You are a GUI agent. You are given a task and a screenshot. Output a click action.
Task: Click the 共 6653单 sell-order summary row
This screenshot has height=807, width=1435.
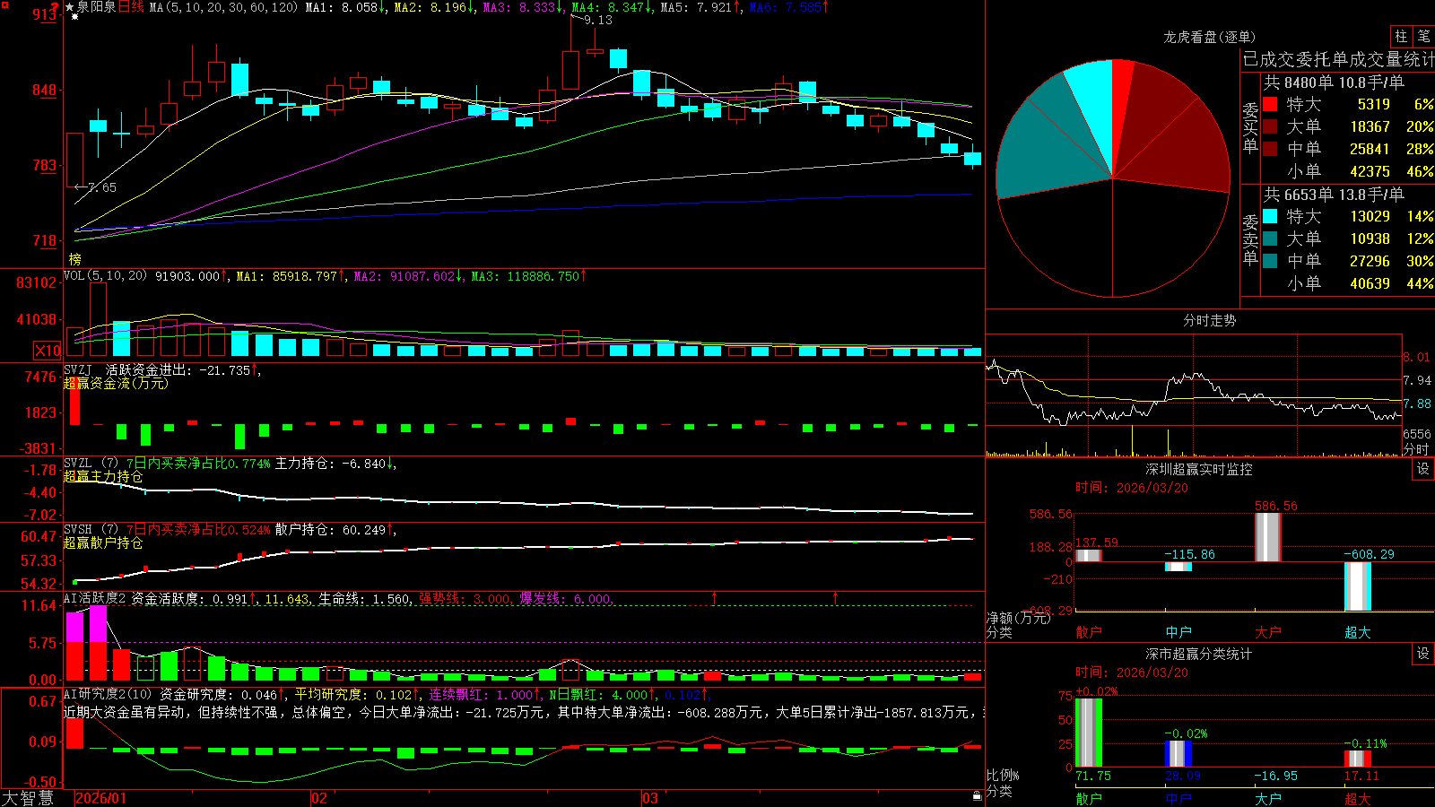click(x=1334, y=195)
